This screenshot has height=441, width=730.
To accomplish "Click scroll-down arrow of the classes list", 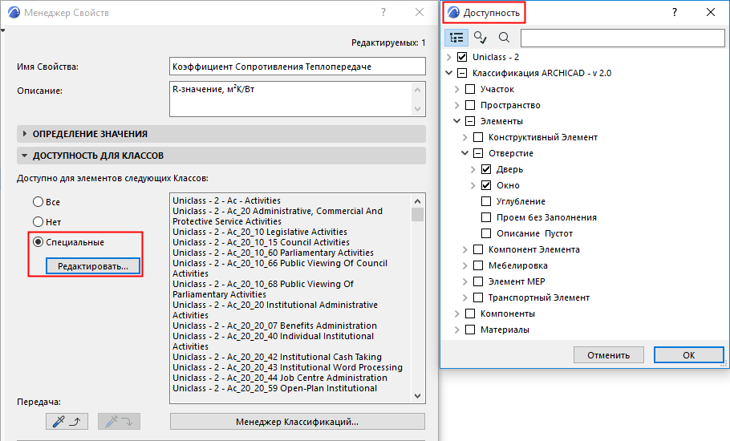I will 418,396.
